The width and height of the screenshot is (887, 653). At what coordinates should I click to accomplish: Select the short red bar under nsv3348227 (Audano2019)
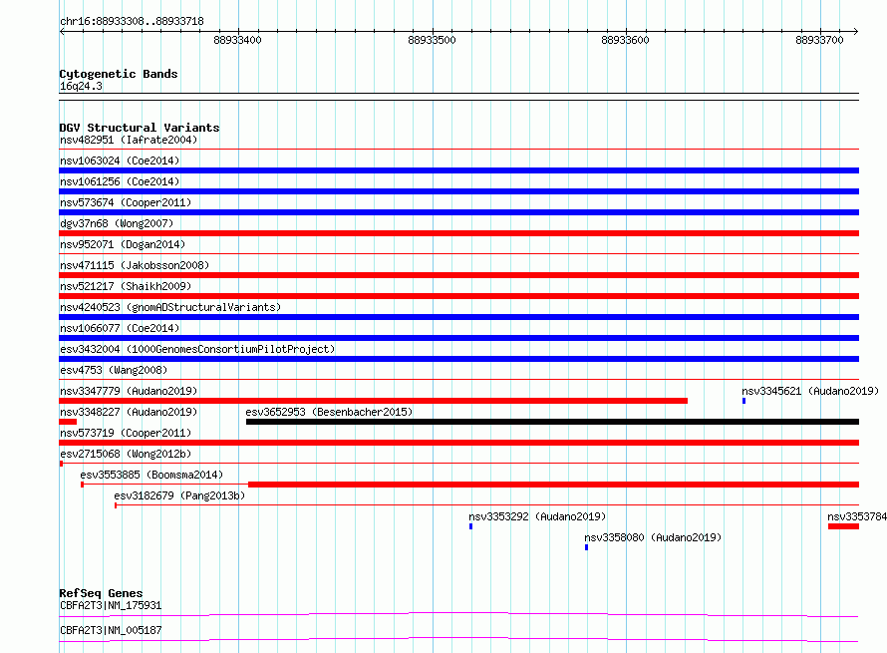click(68, 422)
